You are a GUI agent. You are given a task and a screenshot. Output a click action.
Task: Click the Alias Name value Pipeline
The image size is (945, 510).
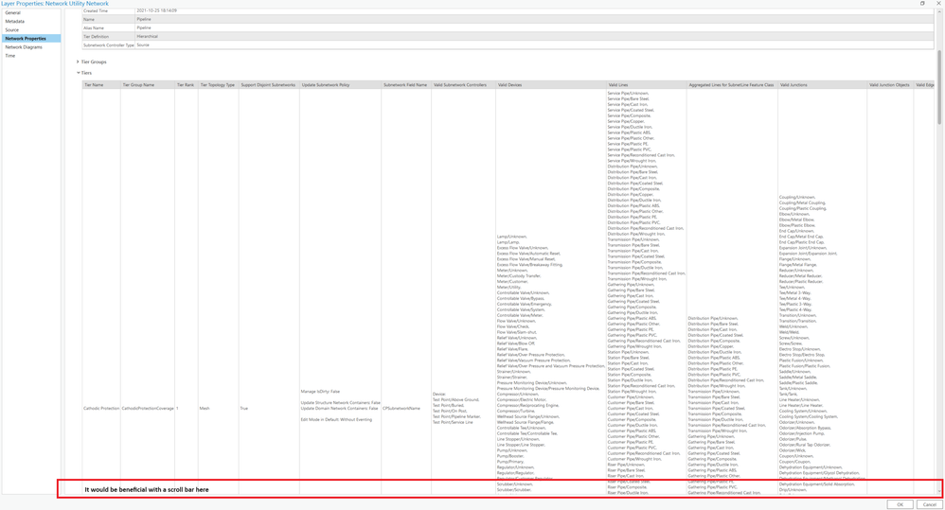pyautogui.click(x=144, y=27)
